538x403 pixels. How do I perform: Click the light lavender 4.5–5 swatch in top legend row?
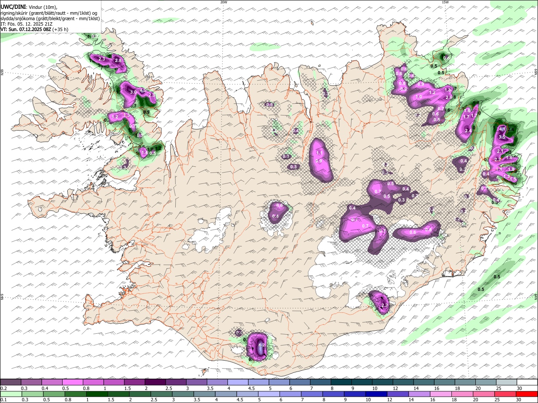pyautogui.click(x=258, y=382)
